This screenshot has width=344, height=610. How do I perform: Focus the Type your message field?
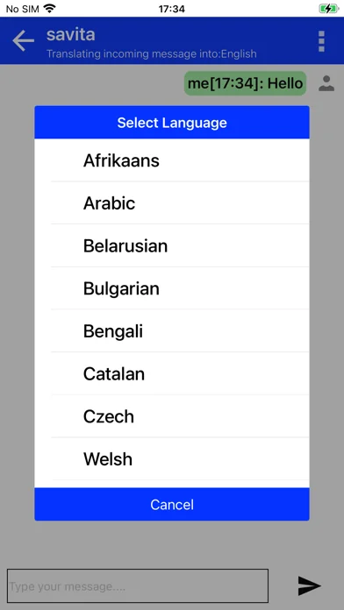point(138,585)
